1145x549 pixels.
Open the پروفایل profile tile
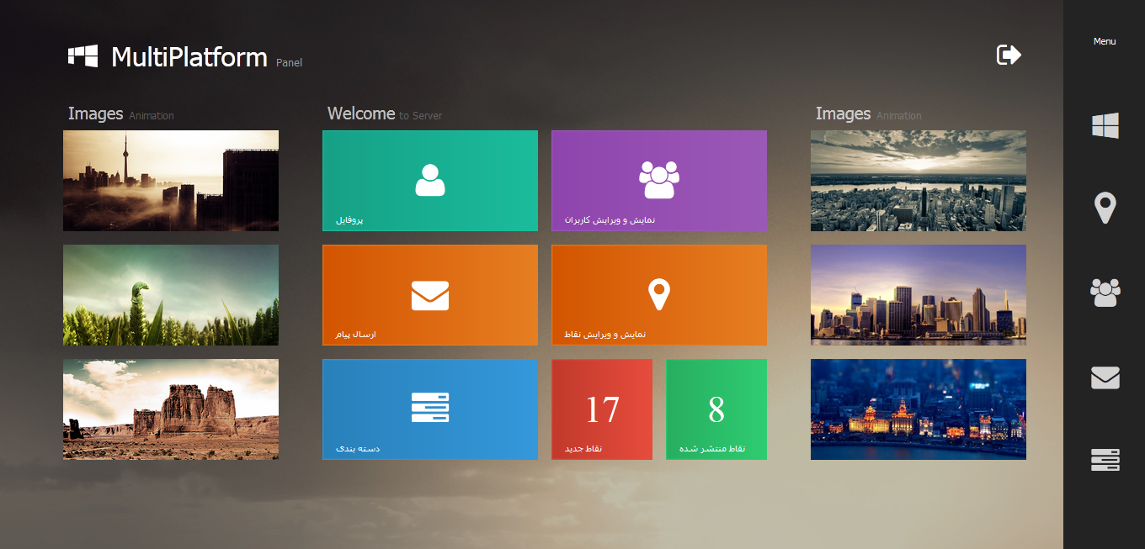(x=430, y=181)
